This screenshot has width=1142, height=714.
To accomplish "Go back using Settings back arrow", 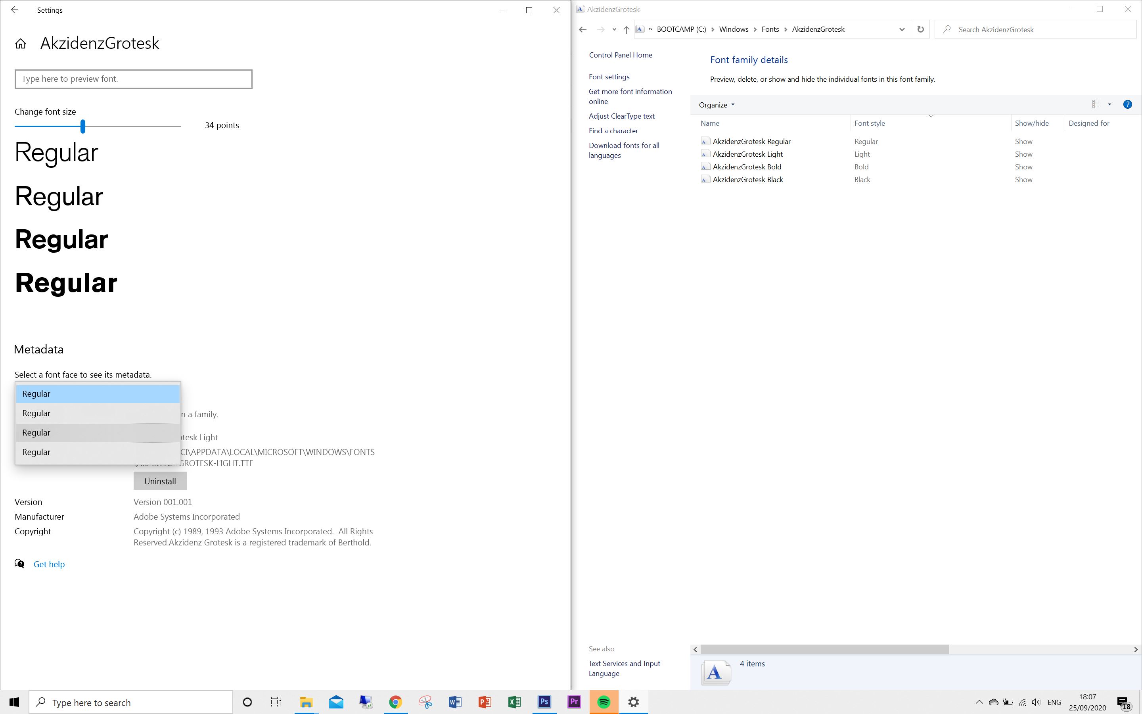I will click(x=15, y=10).
